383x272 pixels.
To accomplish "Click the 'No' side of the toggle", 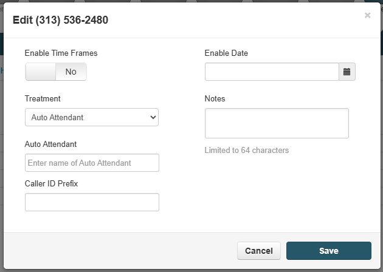I will click(71, 72).
